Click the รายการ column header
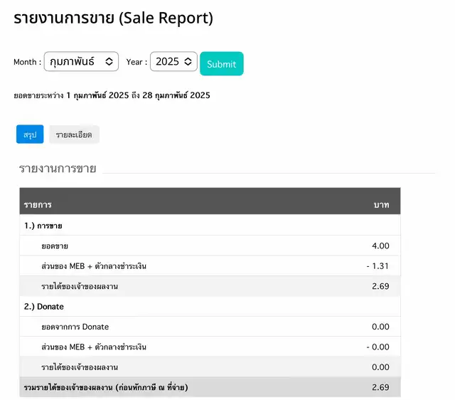455x400 pixels. coord(38,205)
